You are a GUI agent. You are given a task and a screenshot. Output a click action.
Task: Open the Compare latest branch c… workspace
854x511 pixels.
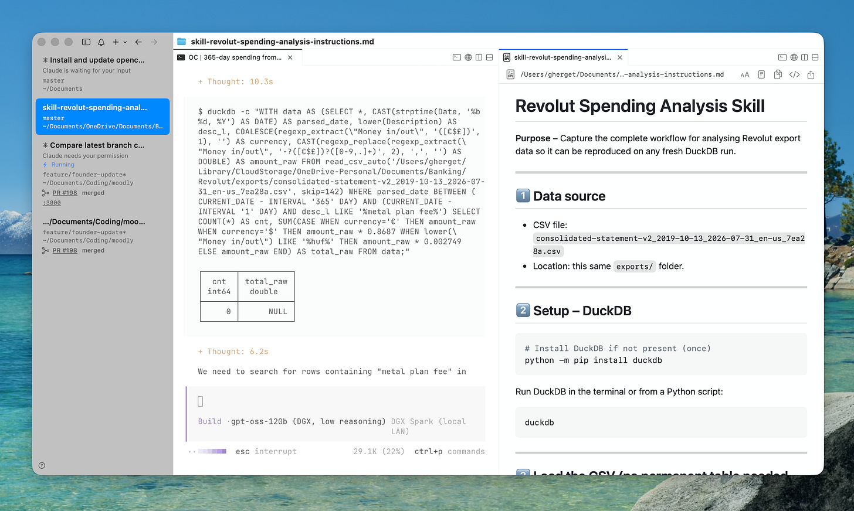coord(103,173)
